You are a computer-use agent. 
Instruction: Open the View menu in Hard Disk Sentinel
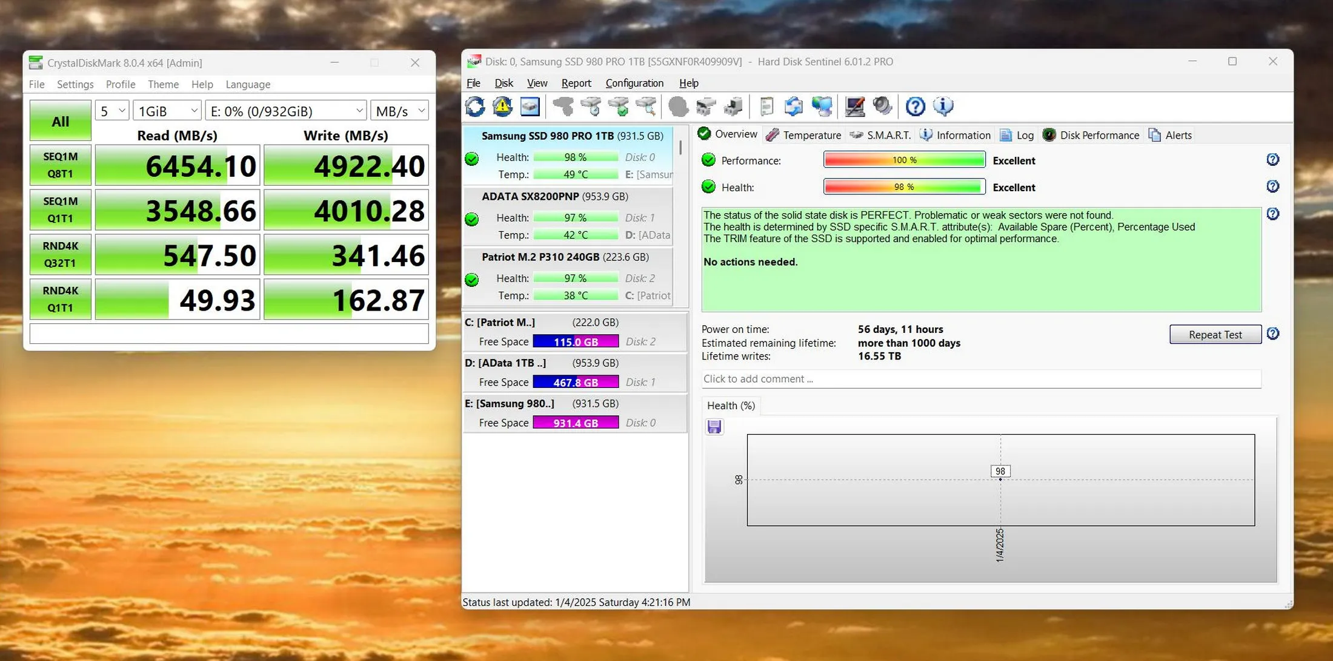click(537, 83)
